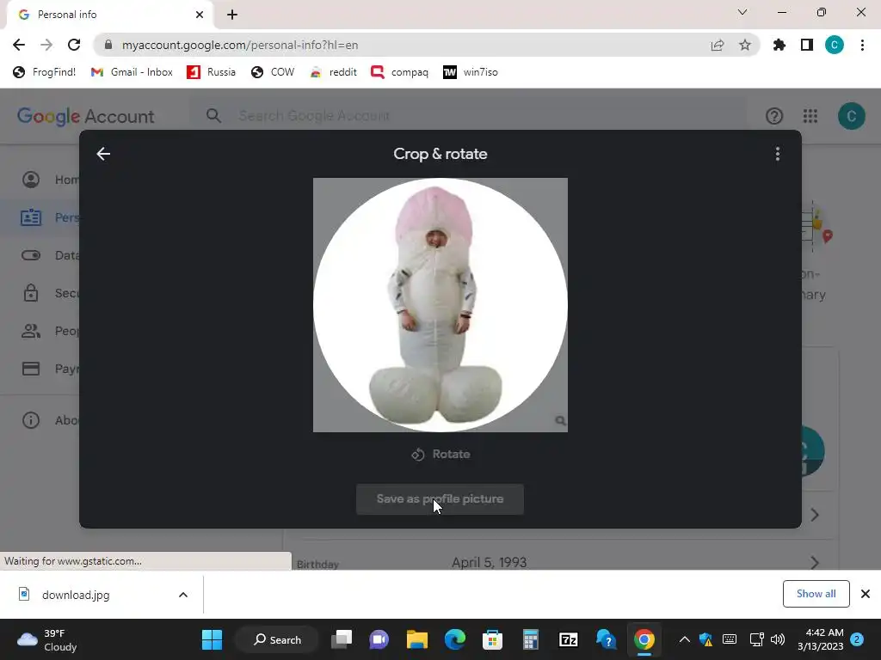Viewport: 881px width, 660px height.
Task: Show hidden system tray icons
Action: pyautogui.click(x=684, y=639)
